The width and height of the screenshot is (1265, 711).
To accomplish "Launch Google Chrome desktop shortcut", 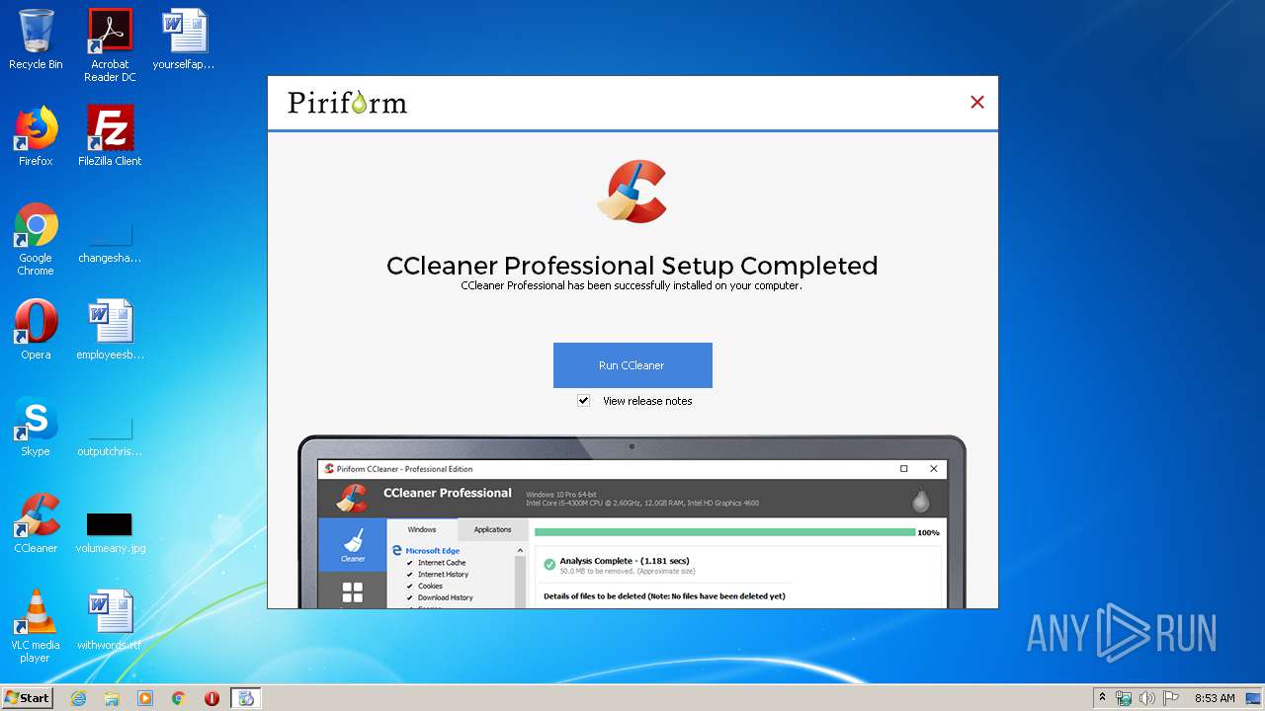I will click(x=36, y=239).
